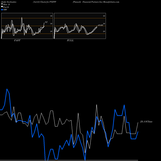The width and height of the screenshot is (161, 161).
Task: Click the '80' axis label in FULL chart
Action: click(x=104, y=16)
